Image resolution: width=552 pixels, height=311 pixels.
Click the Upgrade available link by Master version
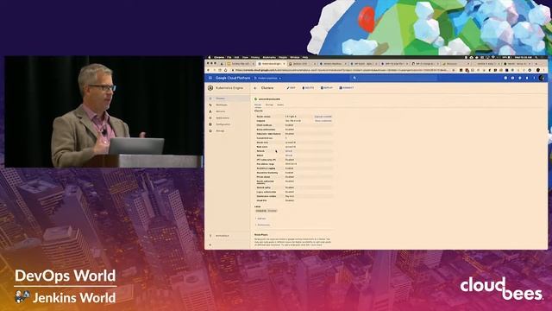pos(323,117)
